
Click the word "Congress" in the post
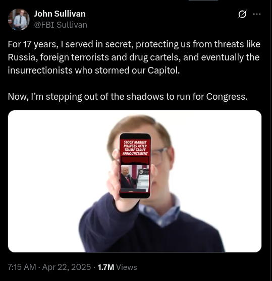(x=227, y=97)
